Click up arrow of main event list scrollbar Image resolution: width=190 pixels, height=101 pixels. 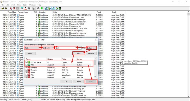[188, 12]
